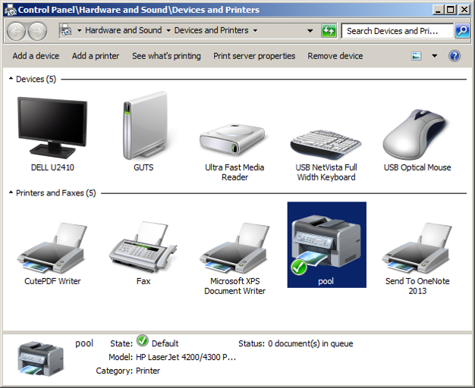Minimize the Devices and Printers window
The width and height of the screenshot is (475, 388).
click(438, 10)
